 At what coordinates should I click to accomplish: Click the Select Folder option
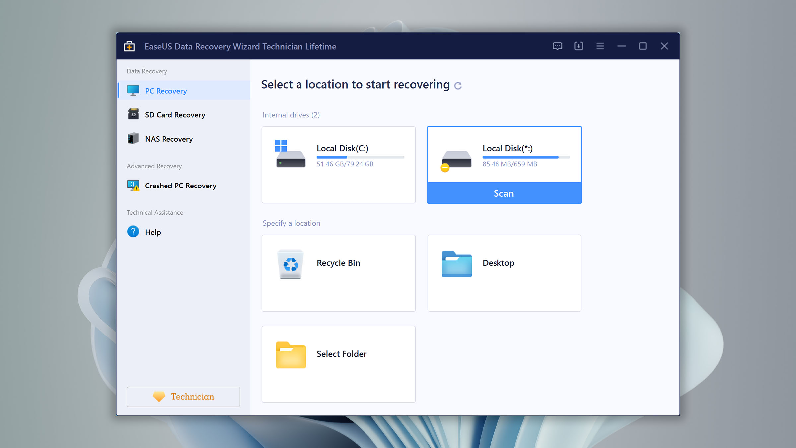tap(338, 363)
